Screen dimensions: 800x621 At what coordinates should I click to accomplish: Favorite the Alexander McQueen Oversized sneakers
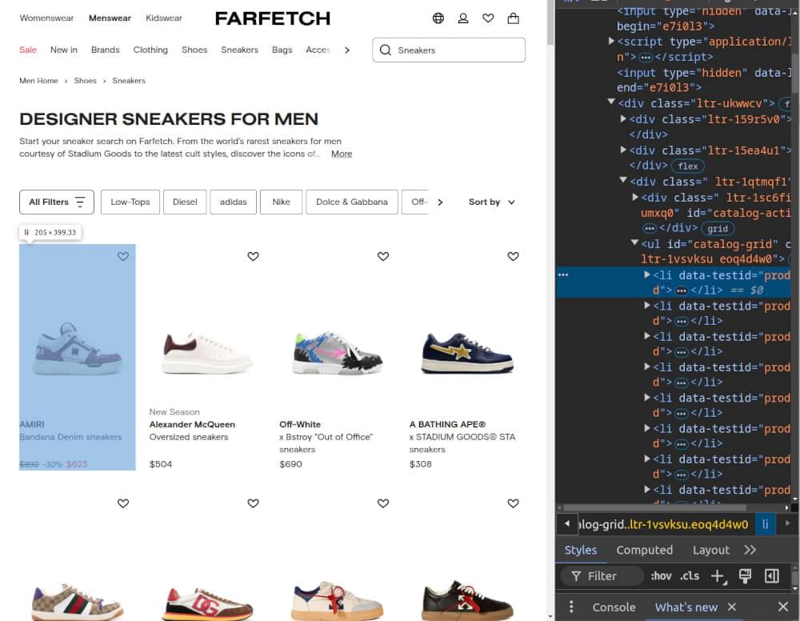coord(253,256)
